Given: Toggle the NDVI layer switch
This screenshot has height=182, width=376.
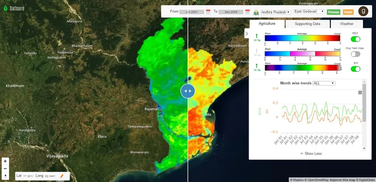Looking at the screenshot, I should [356, 39].
